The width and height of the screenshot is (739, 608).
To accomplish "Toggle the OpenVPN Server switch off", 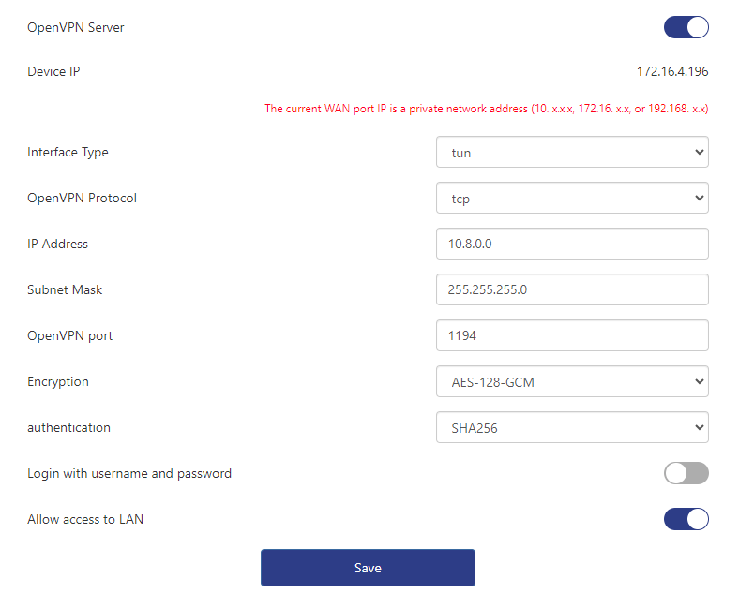I will (686, 27).
